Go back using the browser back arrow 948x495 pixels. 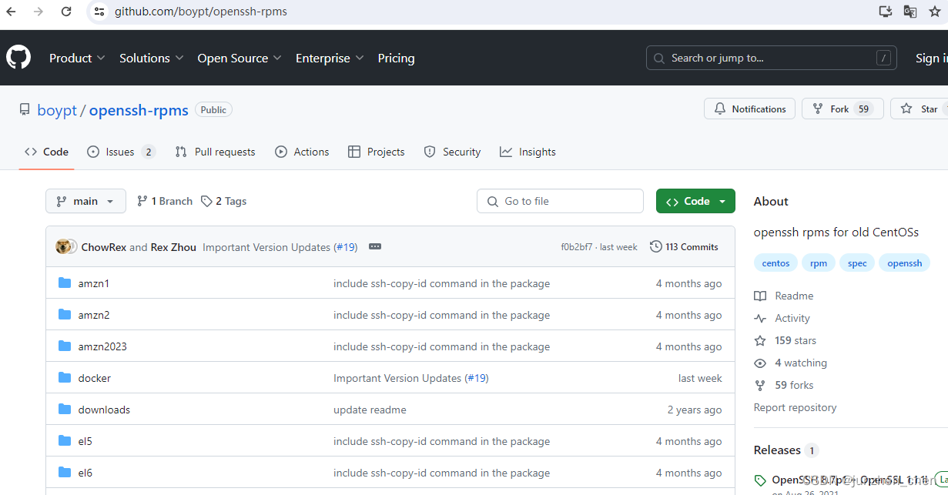pos(11,12)
